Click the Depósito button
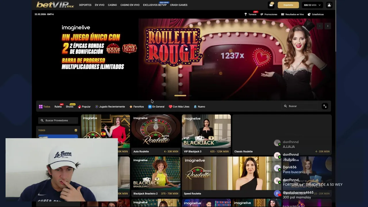This screenshot has width=368, height=207. click(288, 5)
